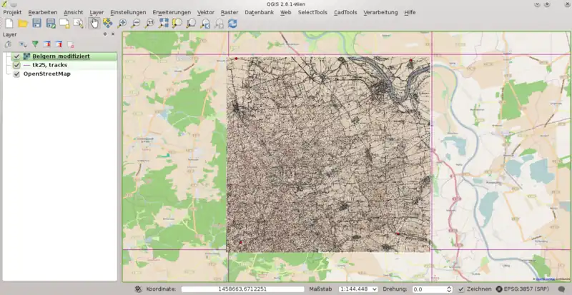
Task: Open the Verarbeitung menu
Action: pos(380,13)
